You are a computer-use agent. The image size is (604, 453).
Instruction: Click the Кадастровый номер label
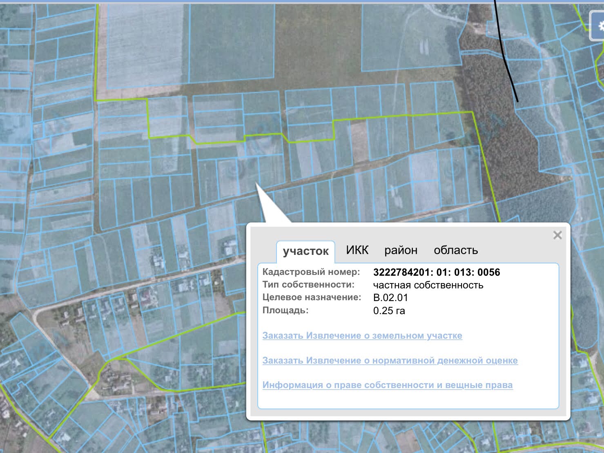[311, 272]
